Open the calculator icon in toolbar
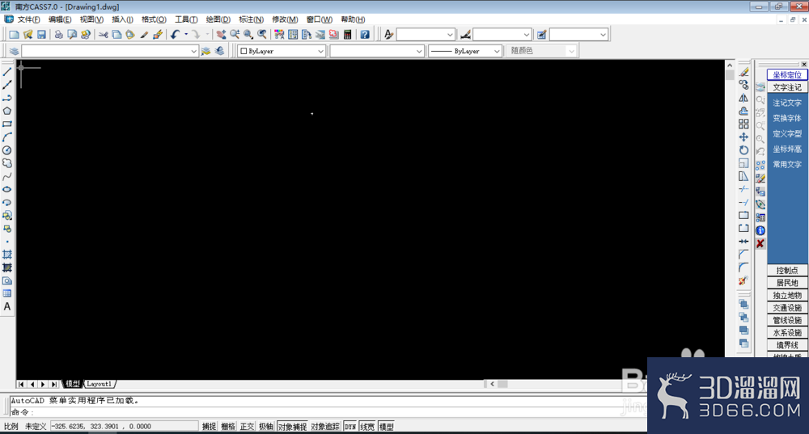The width and height of the screenshot is (809, 434). tap(348, 35)
